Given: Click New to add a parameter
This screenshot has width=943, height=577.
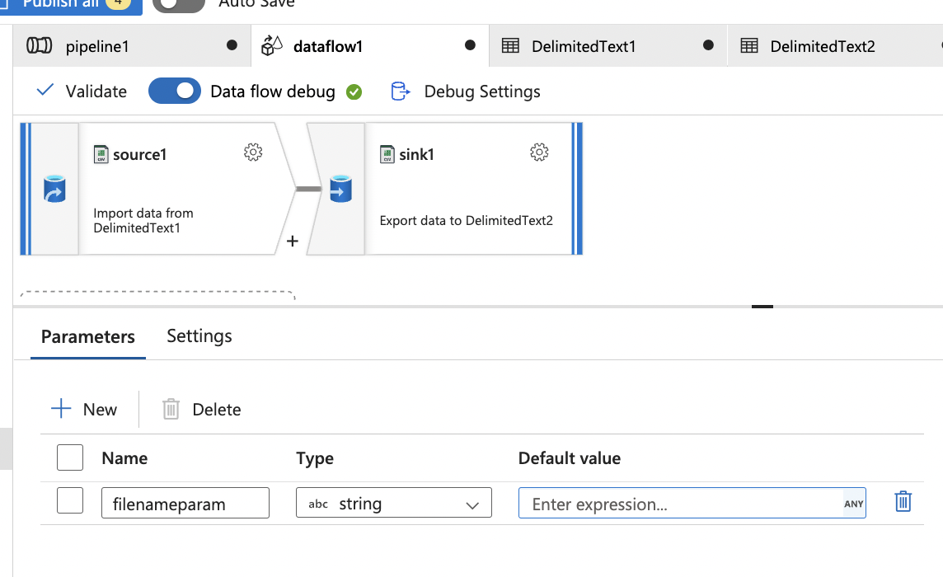Looking at the screenshot, I should pos(84,410).
